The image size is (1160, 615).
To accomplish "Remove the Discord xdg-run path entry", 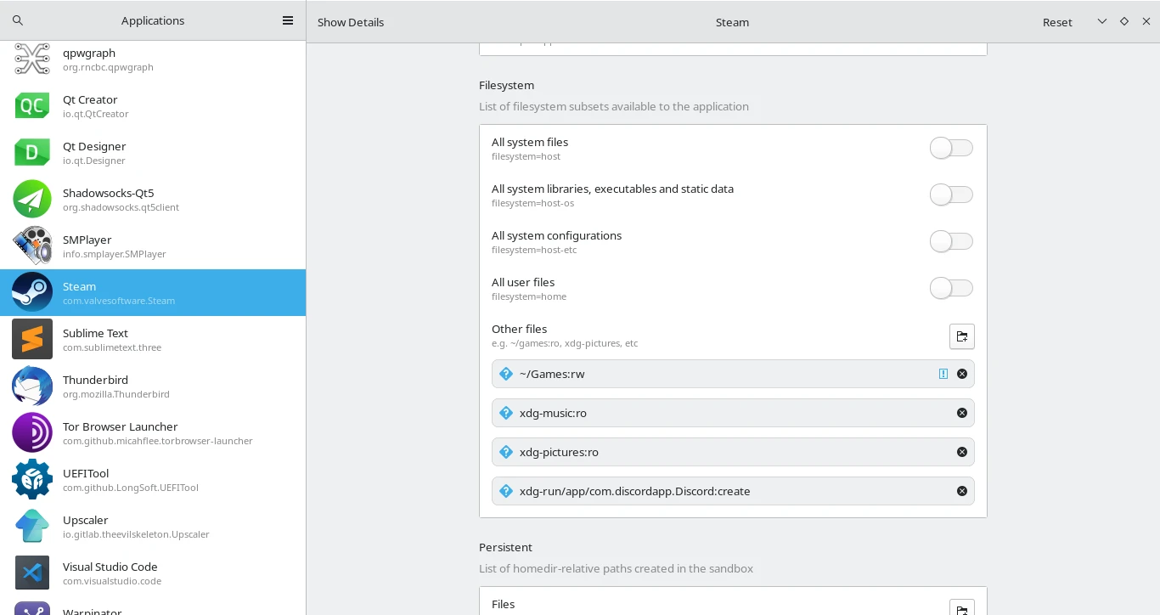I will click(x=962, y=491).
